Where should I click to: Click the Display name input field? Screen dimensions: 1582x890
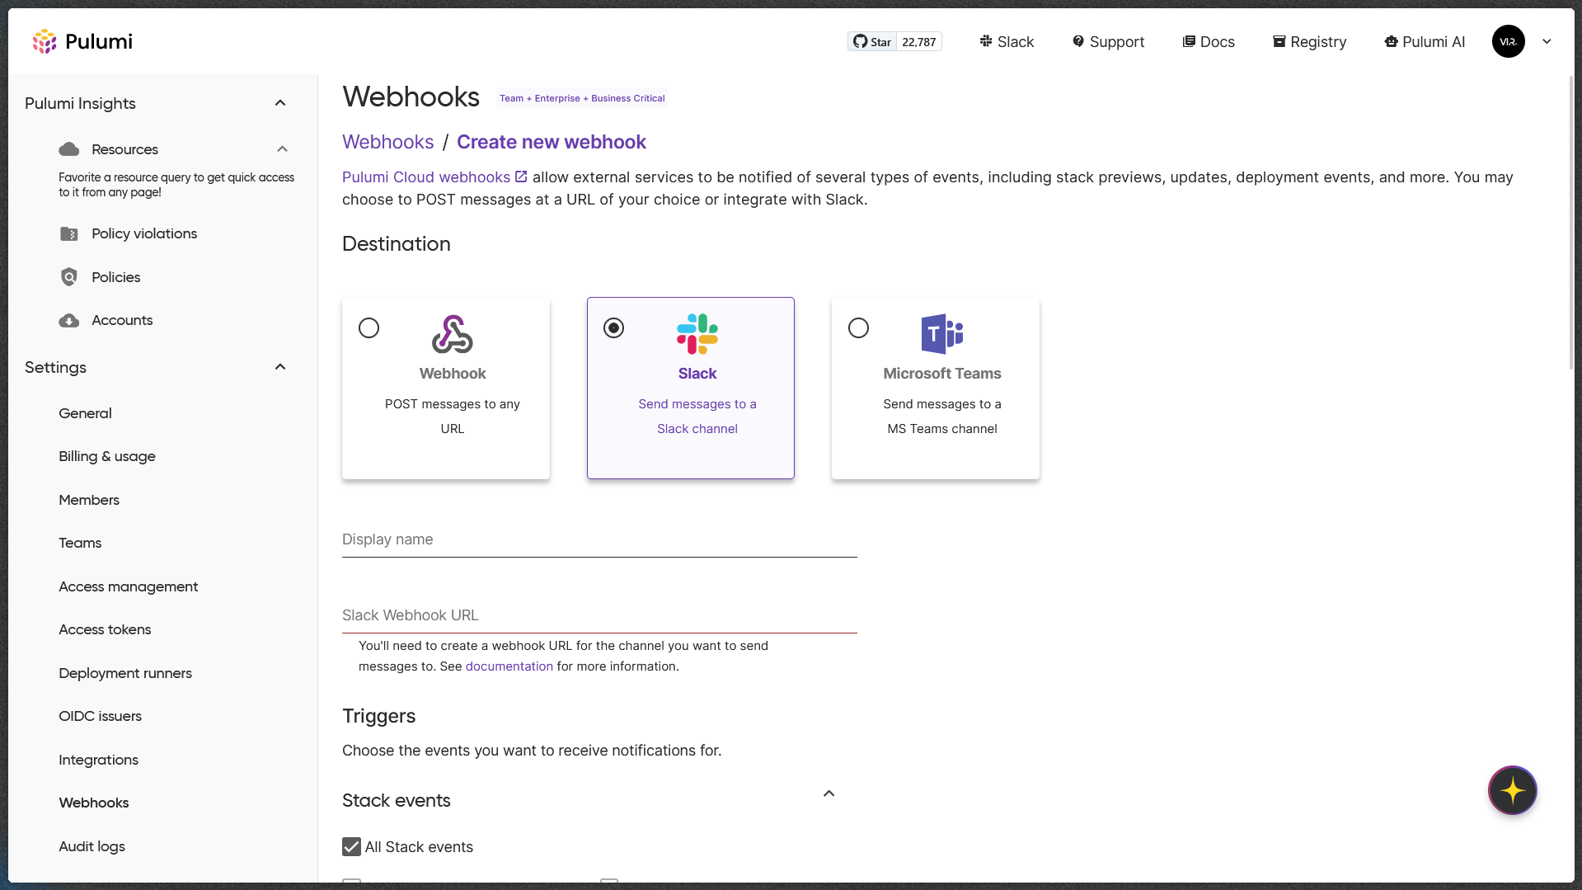pyautogui.click(x=599, y=539)
